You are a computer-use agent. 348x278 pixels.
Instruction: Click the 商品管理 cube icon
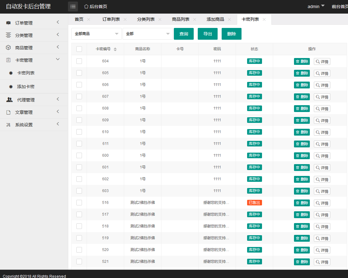click(x=8, y=48)
